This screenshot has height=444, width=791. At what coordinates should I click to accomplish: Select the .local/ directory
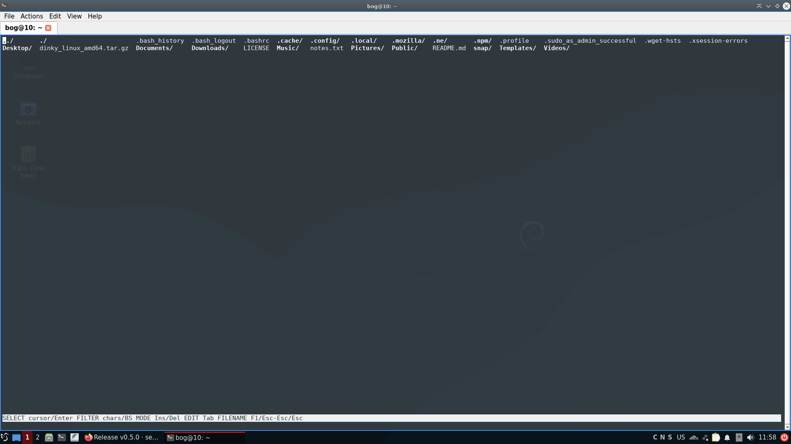click(364, 41)
